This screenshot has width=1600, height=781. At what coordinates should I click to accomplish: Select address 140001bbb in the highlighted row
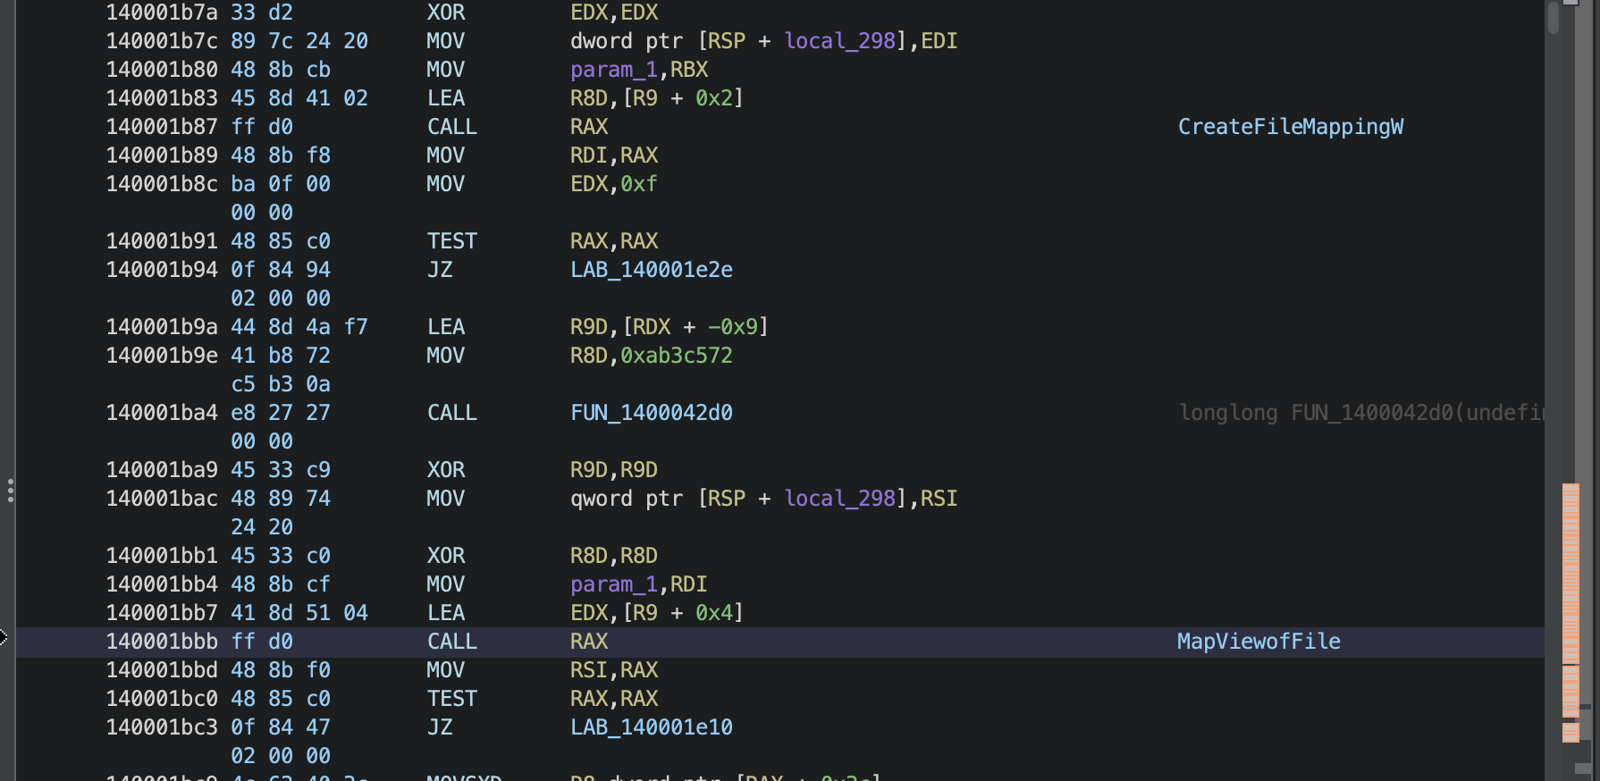pyautogui.click(x=162, y=642)
